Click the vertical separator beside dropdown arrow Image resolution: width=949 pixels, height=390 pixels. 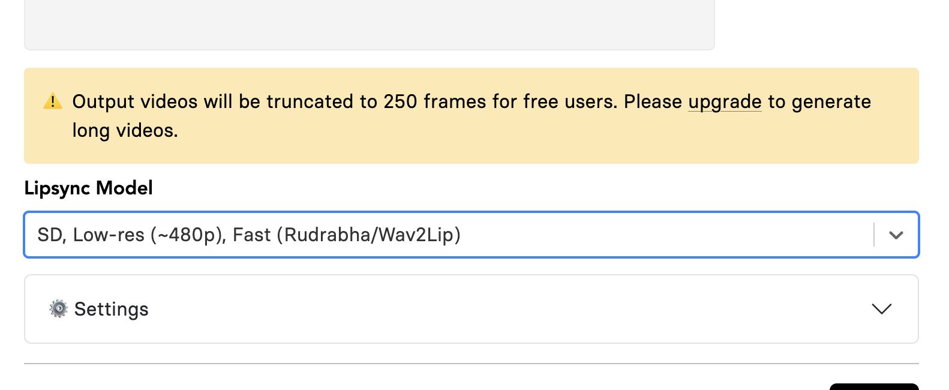pos(874,235)
